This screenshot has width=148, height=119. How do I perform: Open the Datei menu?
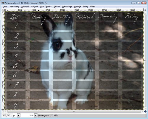click(x=5, y=7)
